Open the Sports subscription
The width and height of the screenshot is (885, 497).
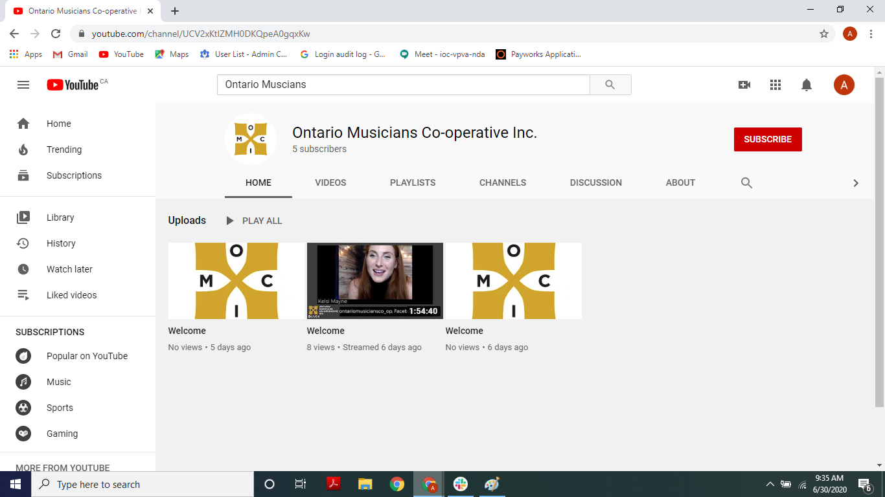point(78,408)
